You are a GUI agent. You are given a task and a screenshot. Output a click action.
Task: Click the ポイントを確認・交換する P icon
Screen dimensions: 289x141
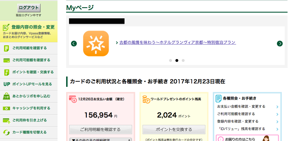(x=6, y=72)
